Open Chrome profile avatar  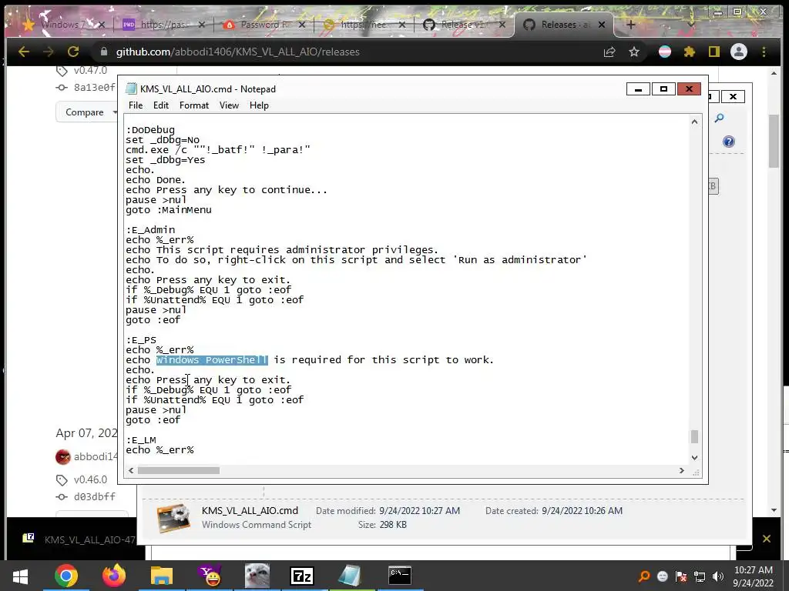click(739, 52)
